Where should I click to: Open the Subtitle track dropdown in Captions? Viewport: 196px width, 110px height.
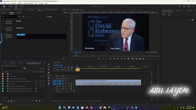[49, 16]
